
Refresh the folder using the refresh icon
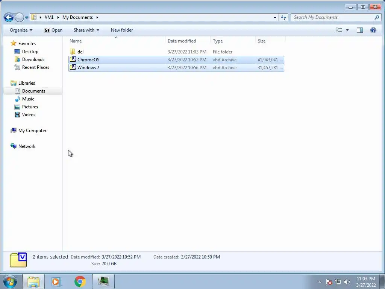283,17
